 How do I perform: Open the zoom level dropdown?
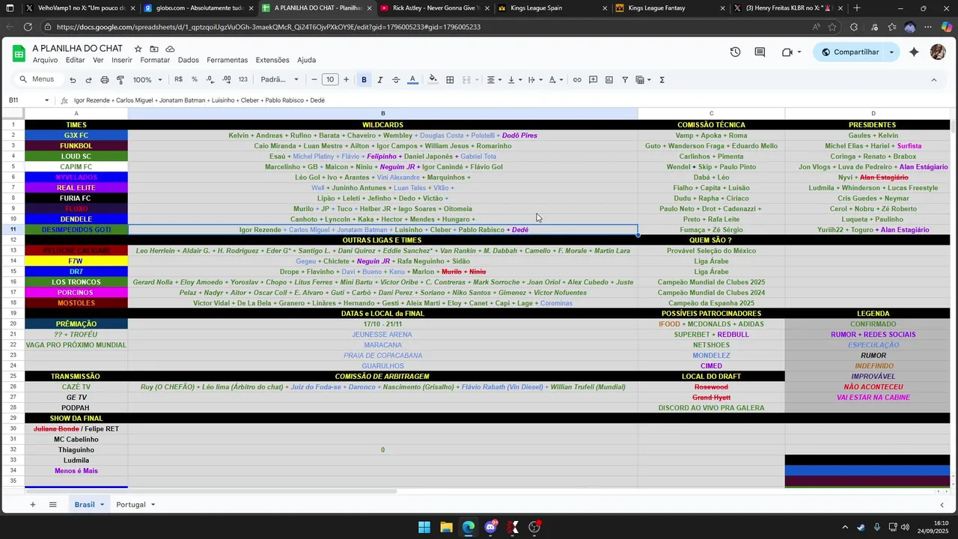pos(147,80)
